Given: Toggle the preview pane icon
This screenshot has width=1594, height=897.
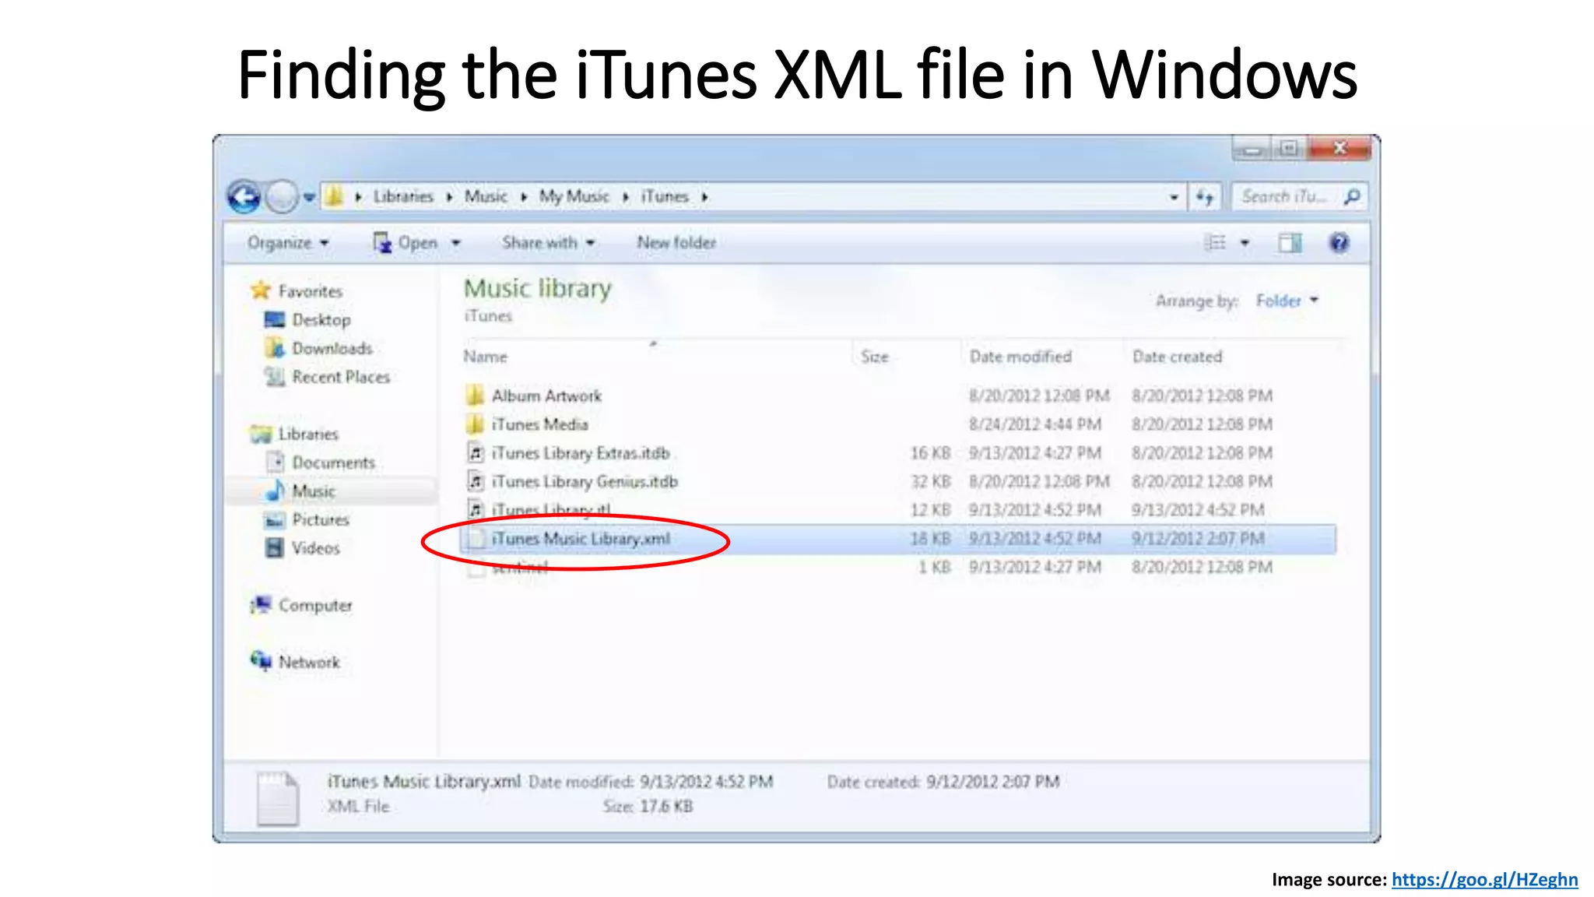Looking at the screenshot, I should (1290, 243).
